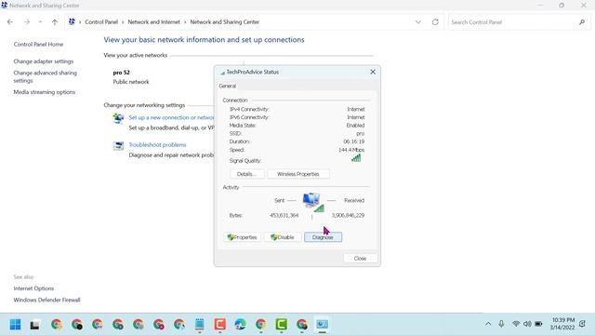Open Change adapter settings
The height and width of the screenshot is (335, 595).
tap(44, 61)
